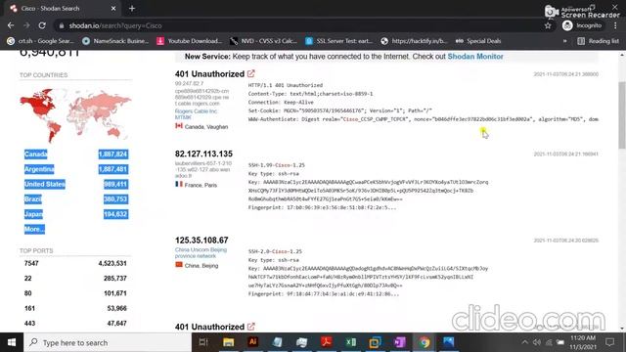Image resolution: width=626 pixels, height=352 pixels.
Task: Open external link icon beside bottom 401 Unauthorized
Action: (x=250, y=327)
